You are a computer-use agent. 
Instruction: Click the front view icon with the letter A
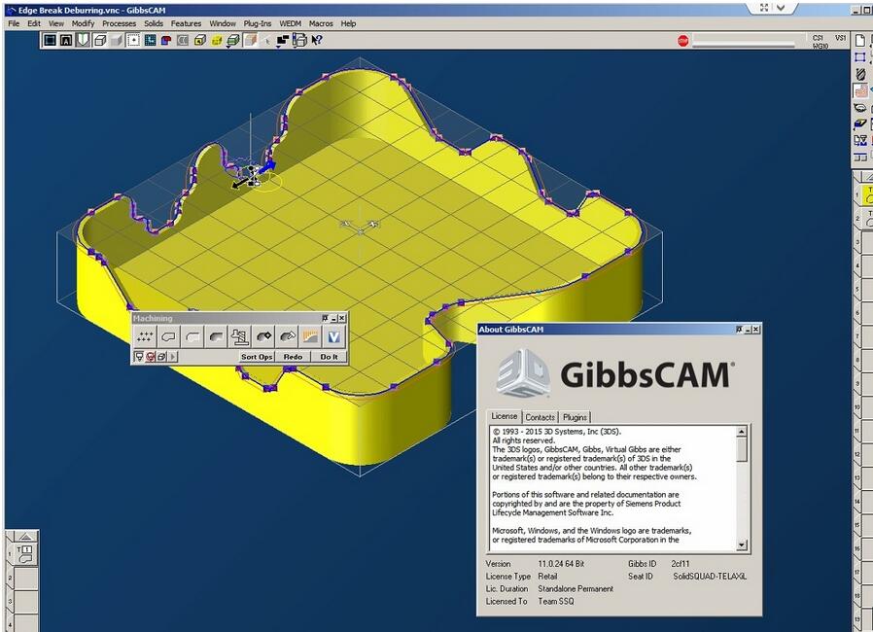point(66,40)
